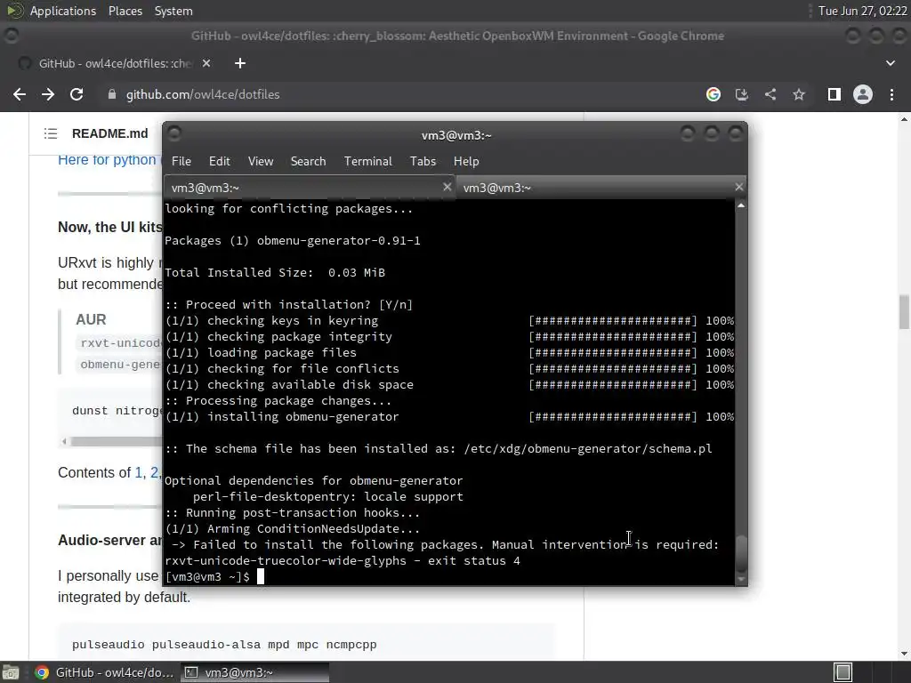This screenshot has height=683, width=911.
Task: Open the terminal Search menu
Action: tap(308, 162)
